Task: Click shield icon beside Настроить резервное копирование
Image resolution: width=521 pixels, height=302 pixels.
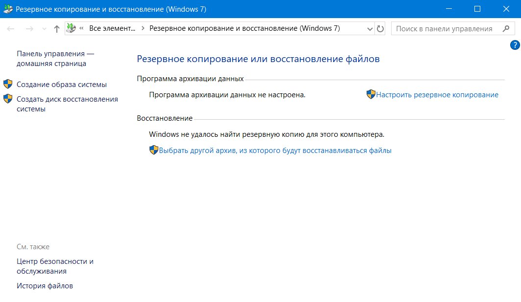Action: [371, 94]
